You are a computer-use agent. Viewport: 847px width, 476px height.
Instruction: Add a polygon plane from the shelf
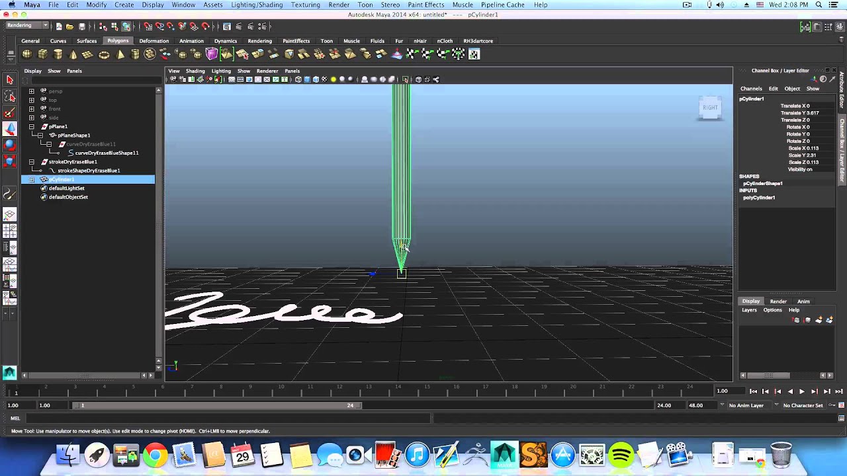(89, 54)
